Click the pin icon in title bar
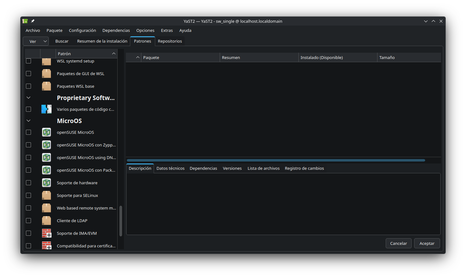466x278 pixels. tap(33, 21)
